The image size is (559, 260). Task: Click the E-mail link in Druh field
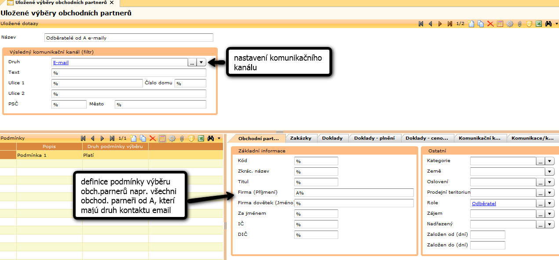[61, 62]
